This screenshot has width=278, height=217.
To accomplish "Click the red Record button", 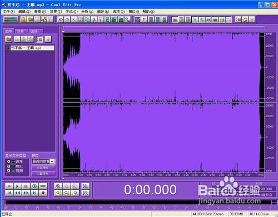I will [43, 193].
